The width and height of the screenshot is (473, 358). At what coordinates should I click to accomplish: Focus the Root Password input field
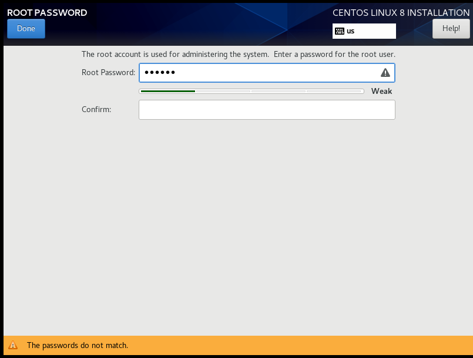pyautogui.click(x=267, y=73)
